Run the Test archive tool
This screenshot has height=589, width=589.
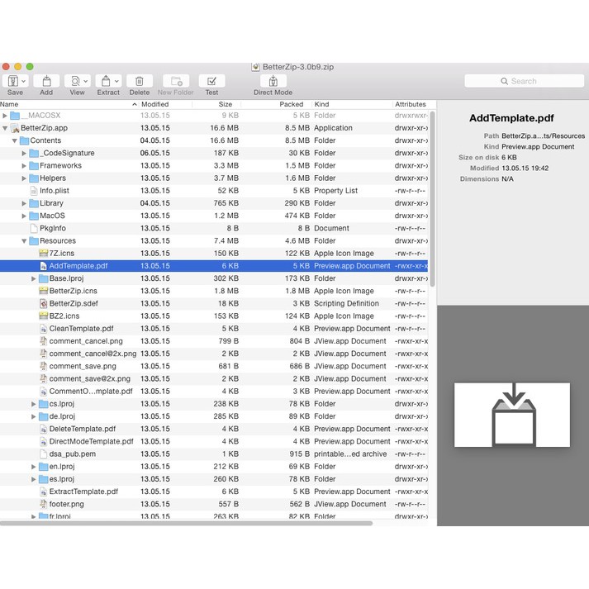[x=211, y=81]
